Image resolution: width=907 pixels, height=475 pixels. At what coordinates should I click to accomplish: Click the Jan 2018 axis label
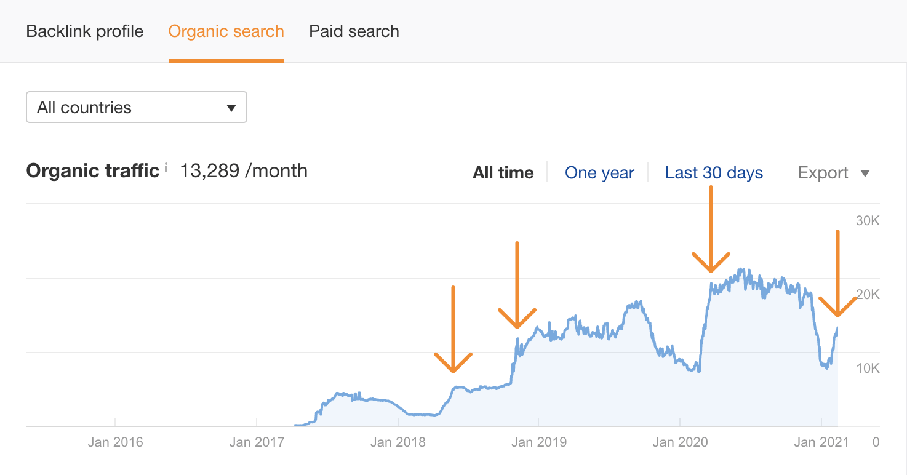click(x=398, y=442)
